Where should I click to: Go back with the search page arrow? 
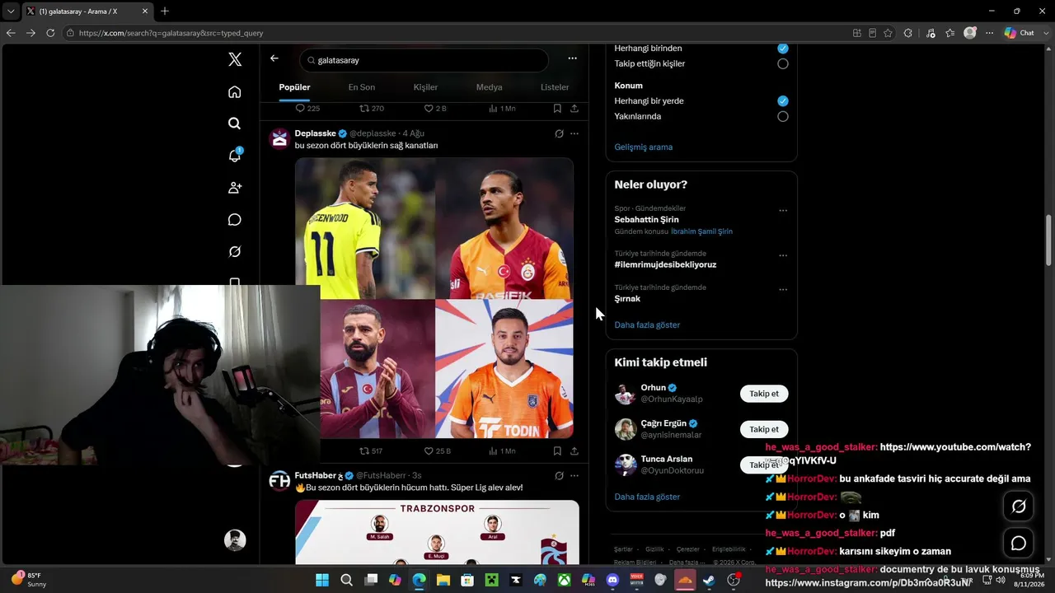pos(274,58)
